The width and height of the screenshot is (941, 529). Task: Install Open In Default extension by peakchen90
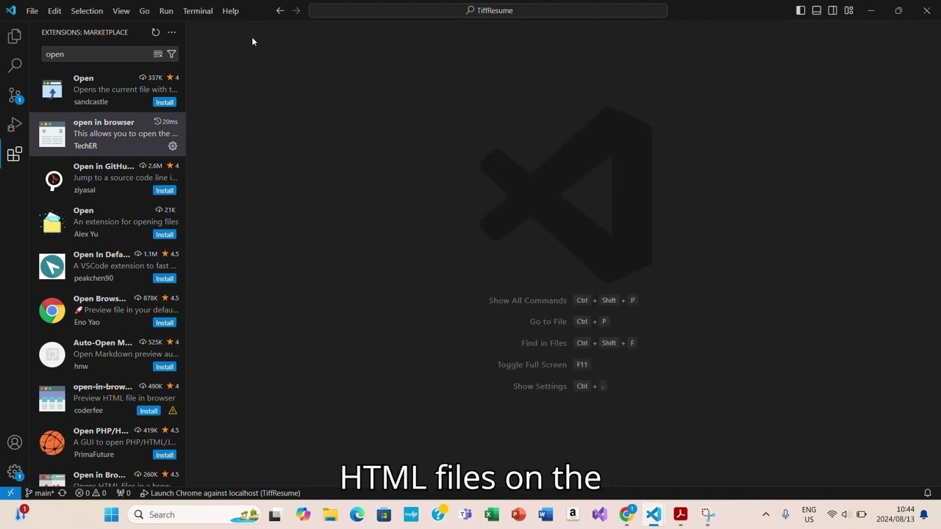click(x=165, y=278)
